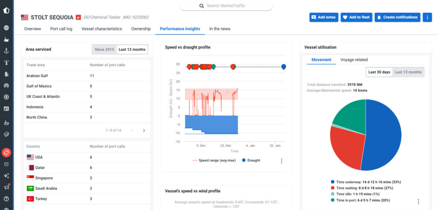Click the red tanker type icon
This screenshot has height=210, width=438.
point(78,17)
